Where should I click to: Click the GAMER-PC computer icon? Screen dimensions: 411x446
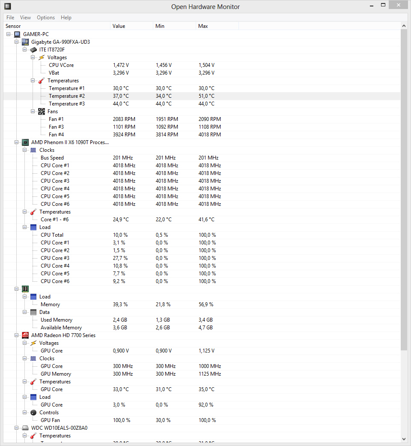(17, 34)
